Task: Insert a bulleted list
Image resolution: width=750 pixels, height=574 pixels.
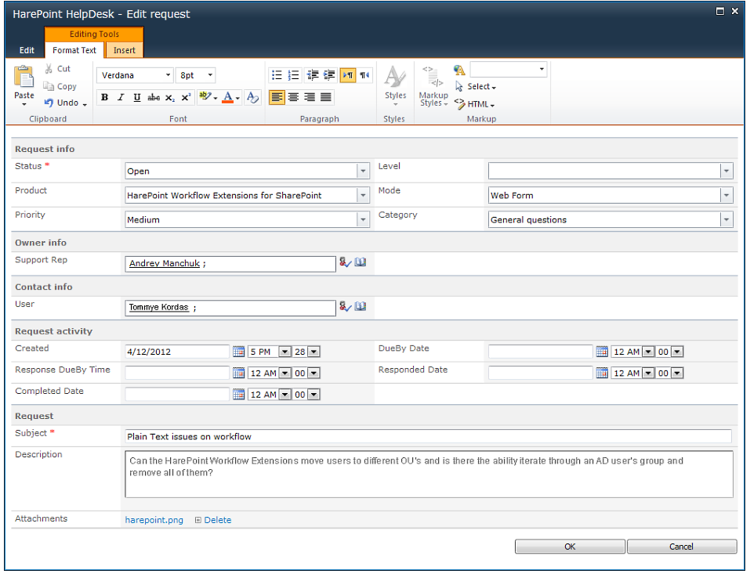Action: pyautogui.click(x=277, y=75)
